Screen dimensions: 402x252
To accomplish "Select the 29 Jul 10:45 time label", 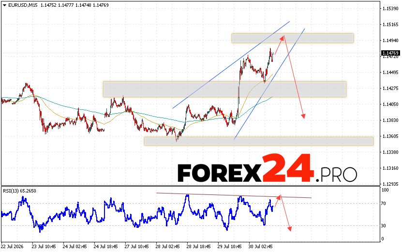I will pos(229,247).
